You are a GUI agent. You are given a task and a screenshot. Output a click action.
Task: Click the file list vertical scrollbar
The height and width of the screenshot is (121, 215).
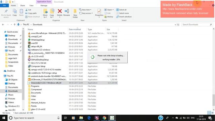click(x=214, y=100)
